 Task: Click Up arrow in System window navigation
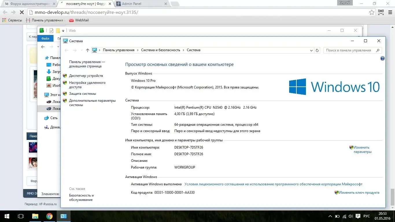click(x=88, y=50)
